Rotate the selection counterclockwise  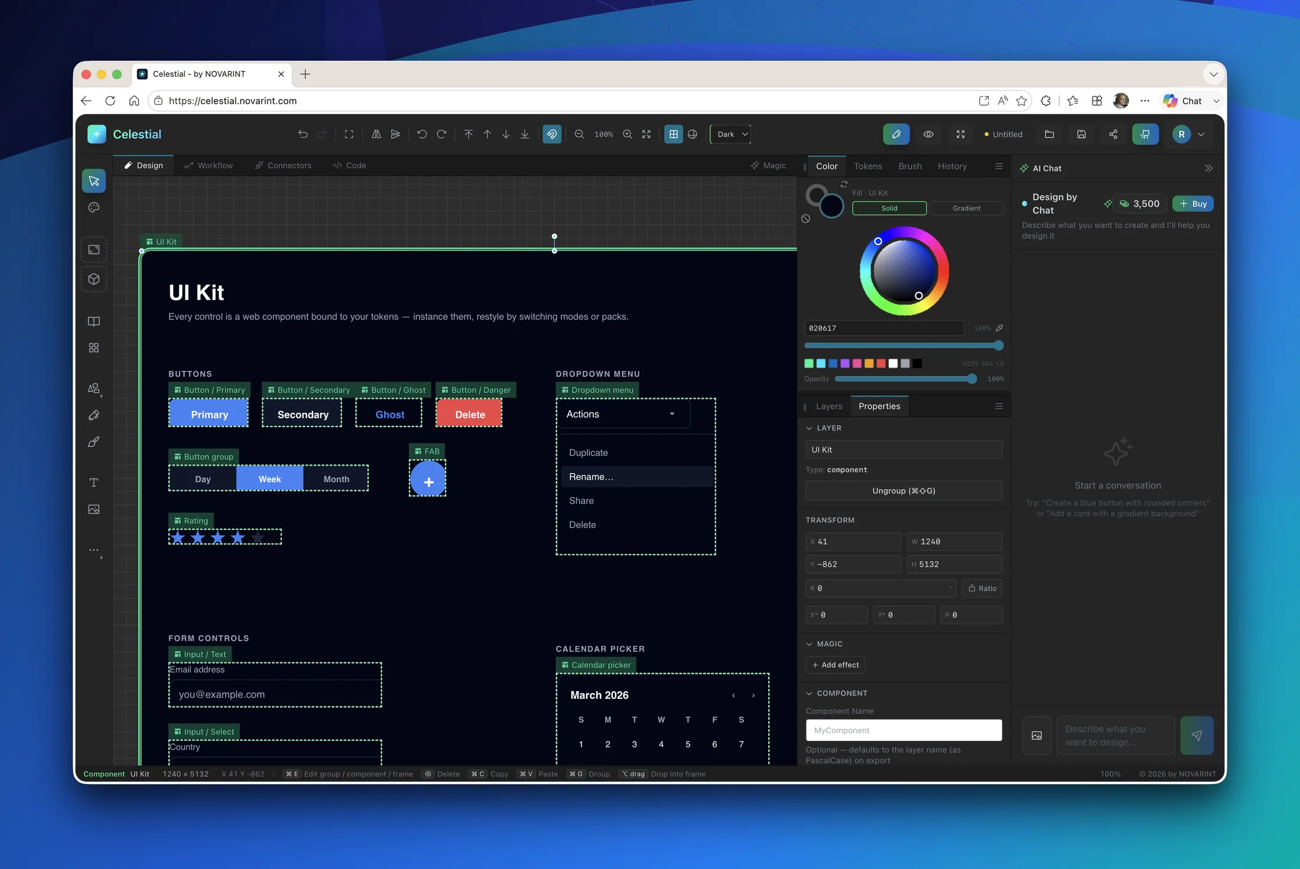click(x=422, y=134)
